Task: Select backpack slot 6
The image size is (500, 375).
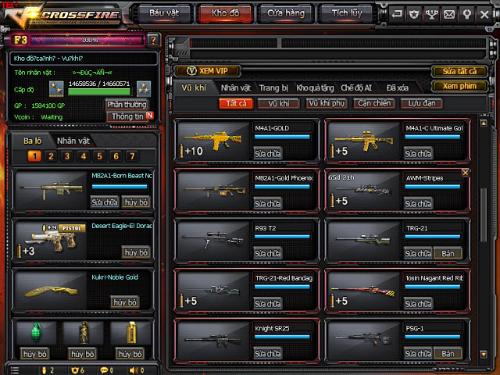Action: coord(116,156)
